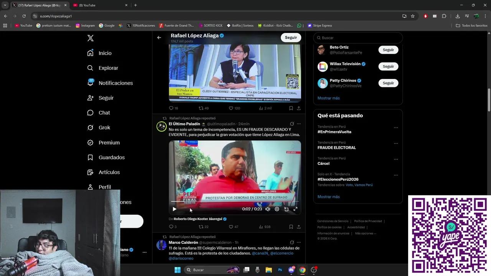
Task: Open Explorar in sidebar
Action: [x=102, y=68]
